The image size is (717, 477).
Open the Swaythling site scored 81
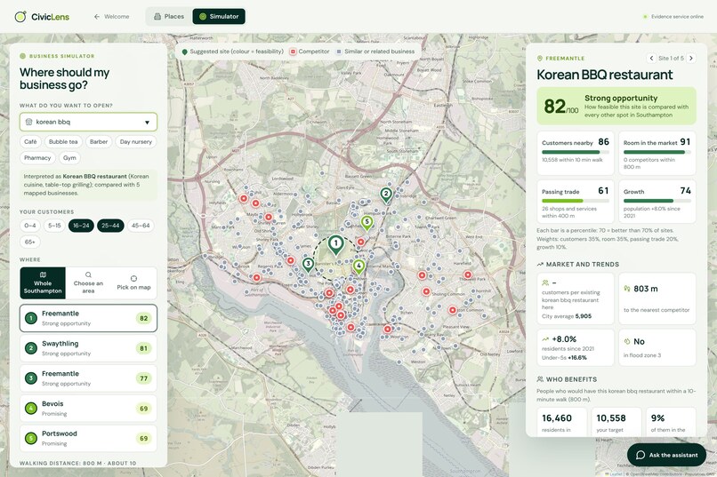point(88,348)
